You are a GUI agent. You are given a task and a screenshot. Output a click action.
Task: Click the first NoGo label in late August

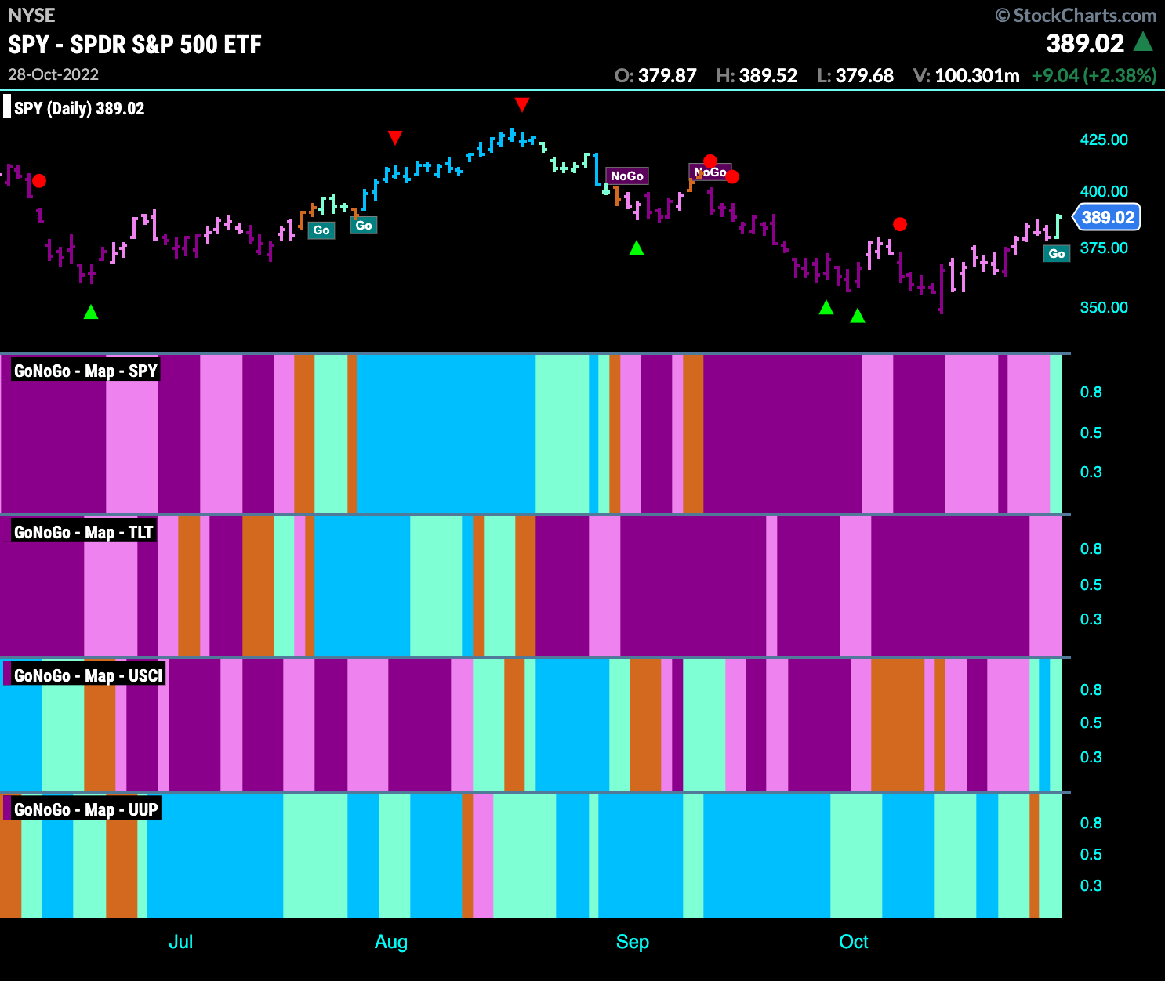[627, 176]
